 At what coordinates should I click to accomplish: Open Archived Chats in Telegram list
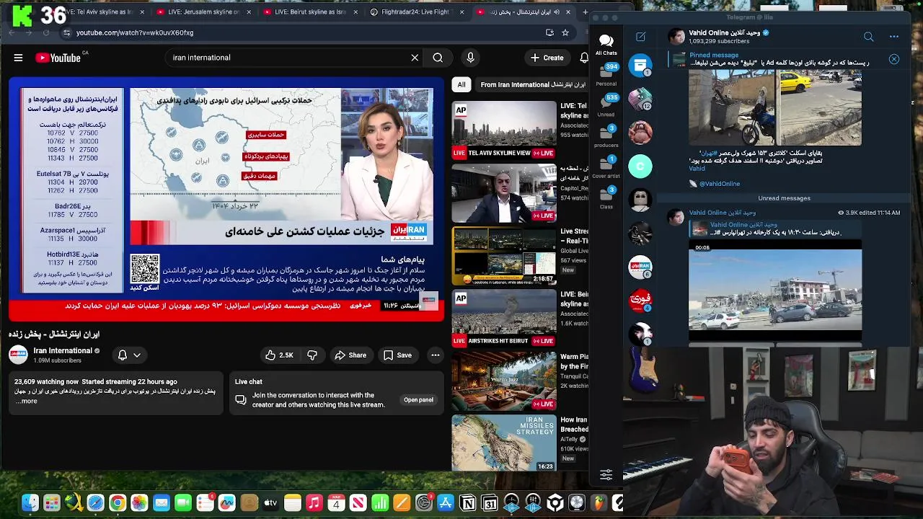click(640, 66)
